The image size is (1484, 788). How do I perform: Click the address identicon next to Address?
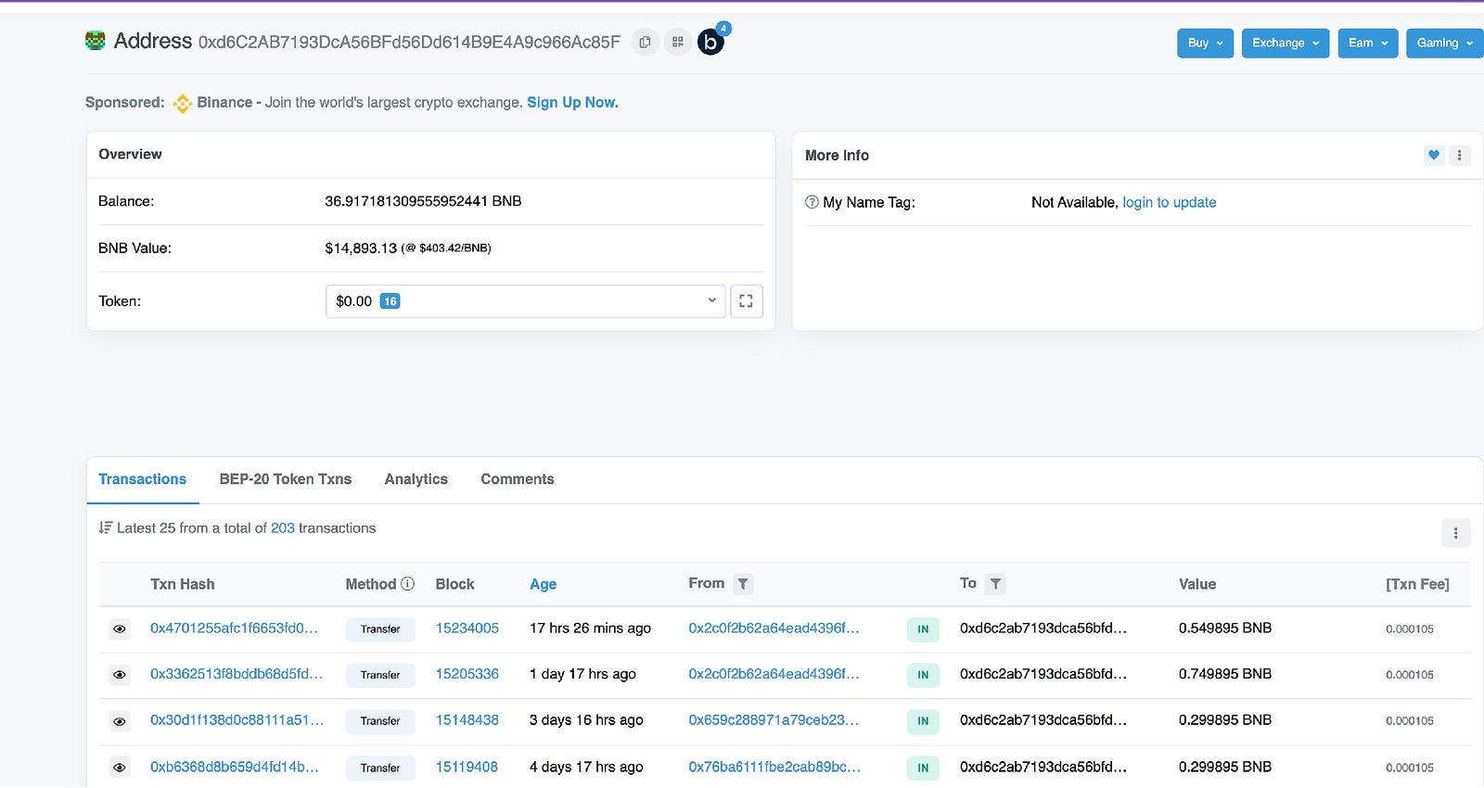pos(95,40)
